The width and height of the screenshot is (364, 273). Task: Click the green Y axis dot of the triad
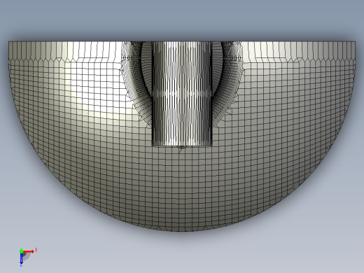click(21, 251)
